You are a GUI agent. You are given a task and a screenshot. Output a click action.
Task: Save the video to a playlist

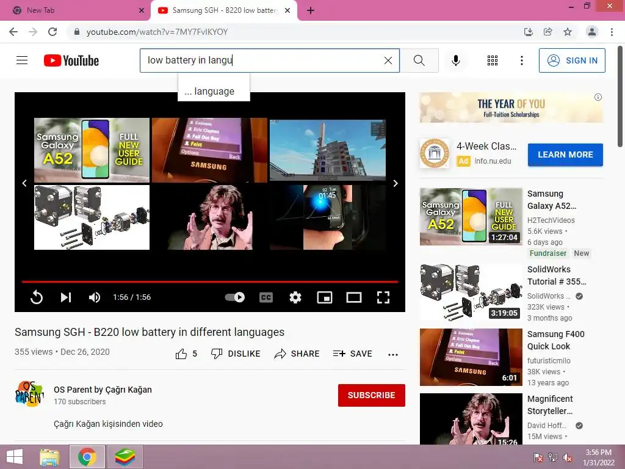pyautogui.click(x=352, y=354)
